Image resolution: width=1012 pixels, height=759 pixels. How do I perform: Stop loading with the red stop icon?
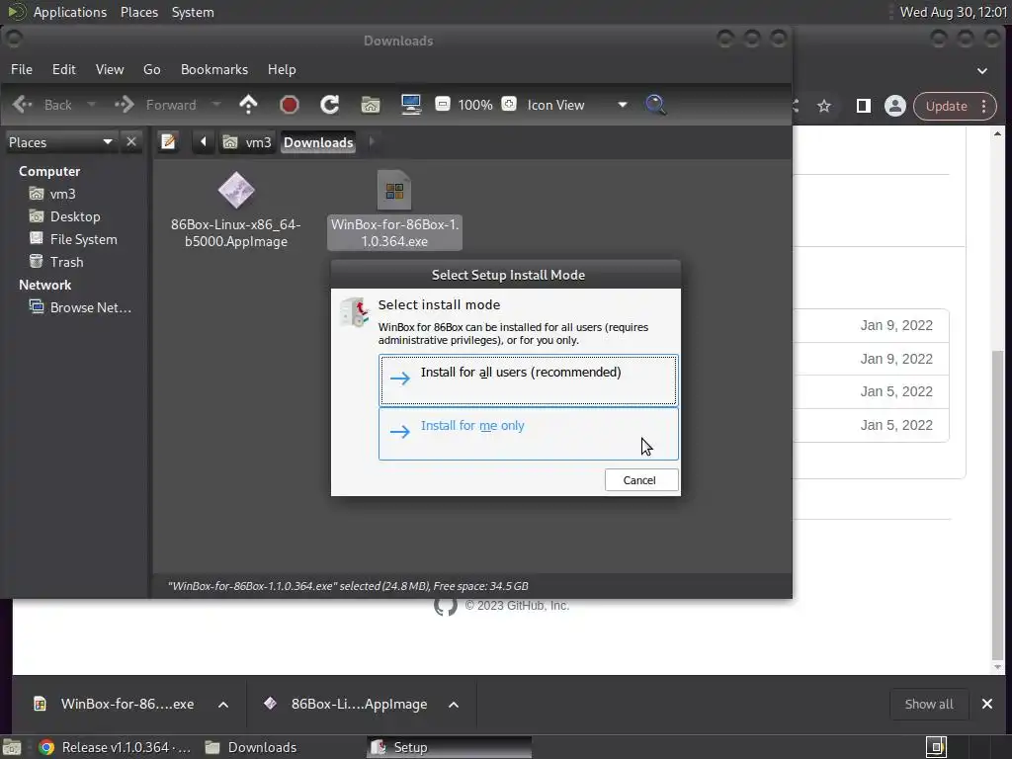[x=290, y=105]
